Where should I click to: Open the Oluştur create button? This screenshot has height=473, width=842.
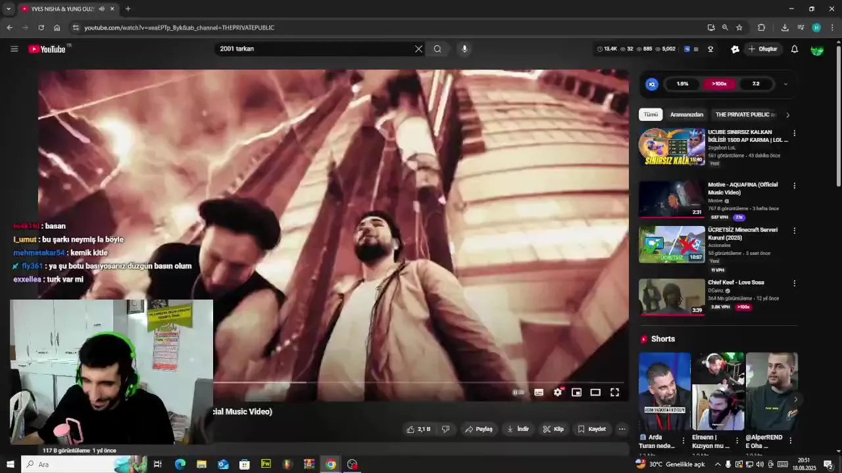click(x=763, y=49)
